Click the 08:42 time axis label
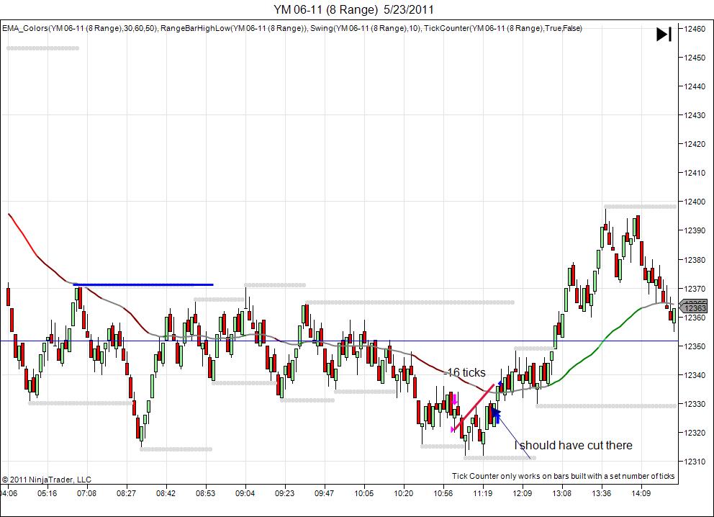The height and width of the screenshot is (517, 714). (x=166, y=493)
